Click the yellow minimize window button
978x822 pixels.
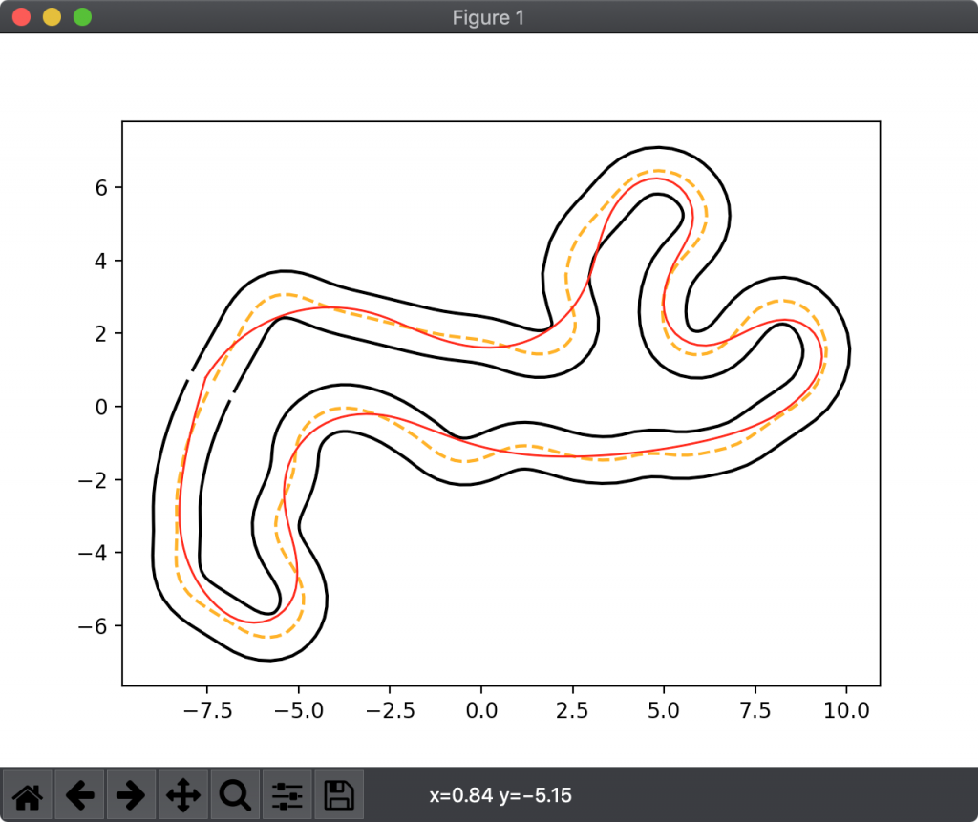(x=52, y=17)
